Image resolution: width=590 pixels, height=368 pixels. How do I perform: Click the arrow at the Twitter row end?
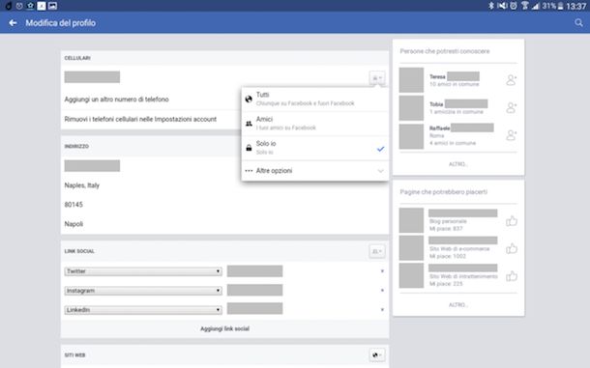(382, 271)
